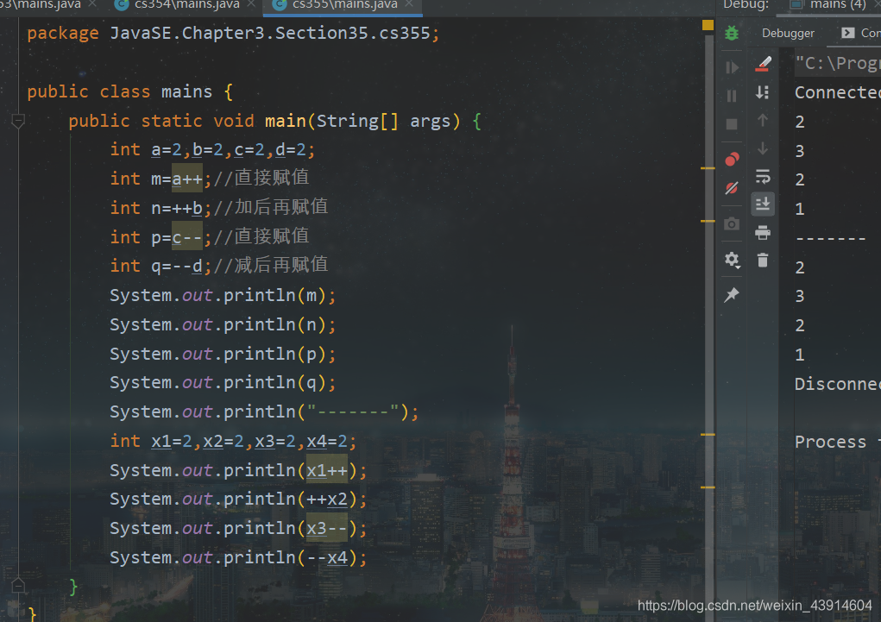This screenshot has height=622, width=881.
Task: Click the Pin Tab pushpin icon
Action: [732, 294]
